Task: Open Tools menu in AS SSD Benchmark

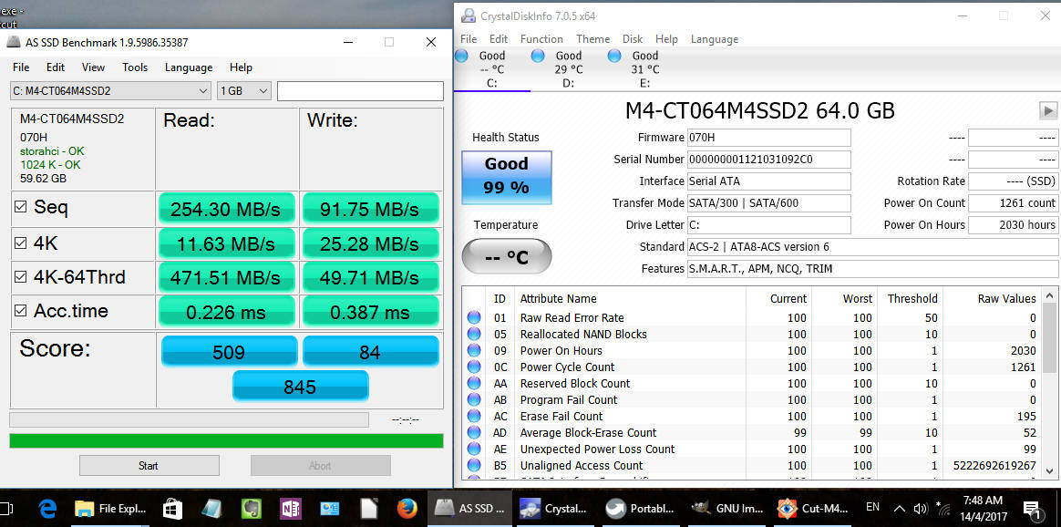Action: (x=135, y=67)
